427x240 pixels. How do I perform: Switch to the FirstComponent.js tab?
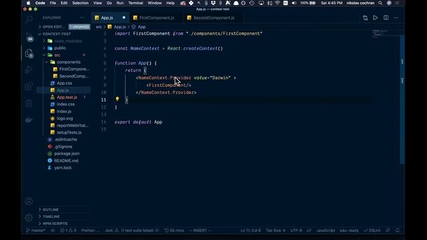tap(157, 18)
